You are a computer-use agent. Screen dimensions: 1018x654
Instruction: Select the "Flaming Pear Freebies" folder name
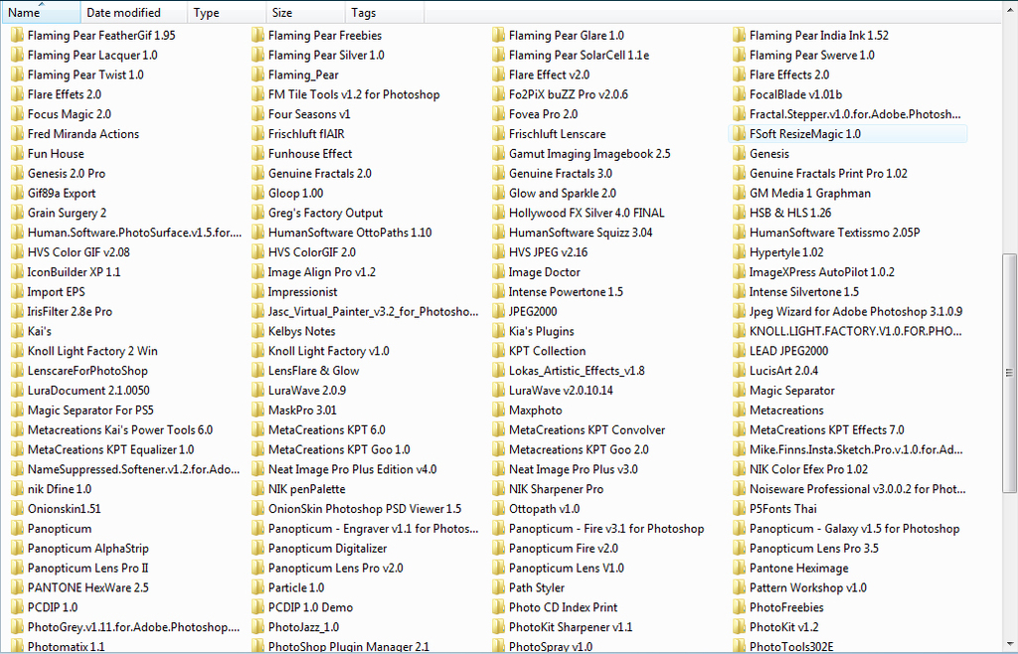point(325,36)
